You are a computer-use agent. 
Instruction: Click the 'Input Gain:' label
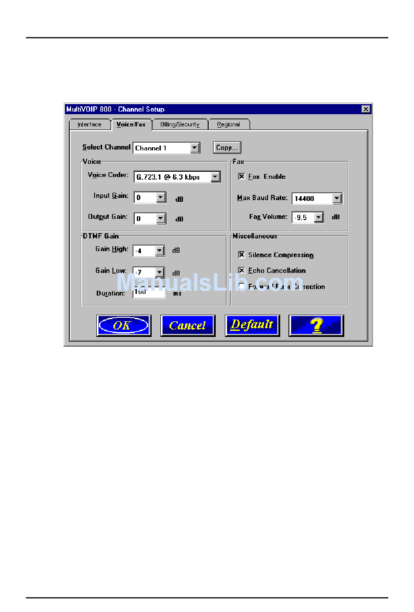point(111,196)
